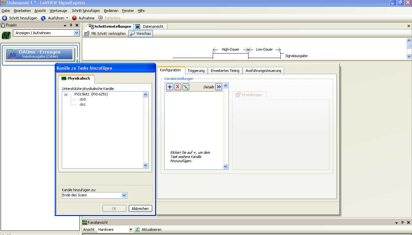Click the OK button in the dialog
Image resolution: width=412 pixels, height=235 pixels.
[x=114, y=209]
